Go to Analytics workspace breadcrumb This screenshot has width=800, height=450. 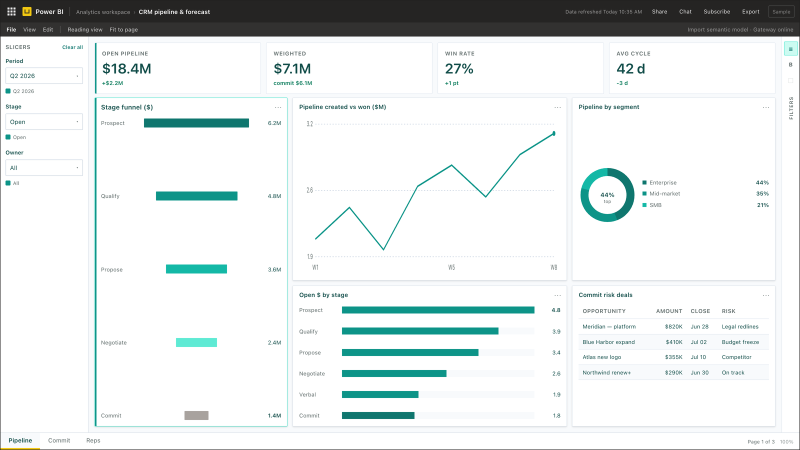coord(103,12)
